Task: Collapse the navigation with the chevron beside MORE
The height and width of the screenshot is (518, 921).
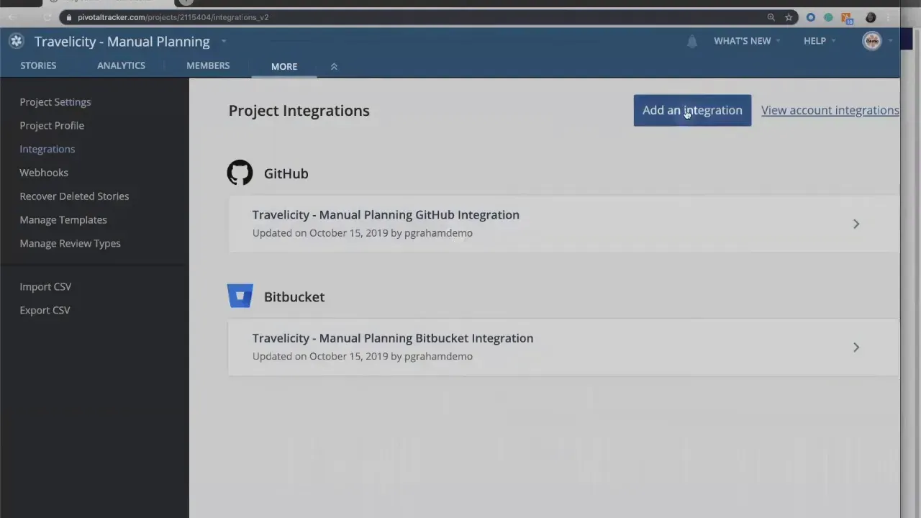Action: pos(333,66)
